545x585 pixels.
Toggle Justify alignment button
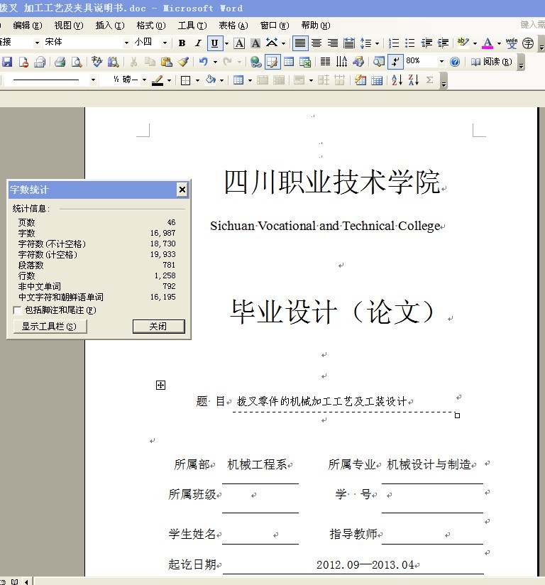[300, 43]
